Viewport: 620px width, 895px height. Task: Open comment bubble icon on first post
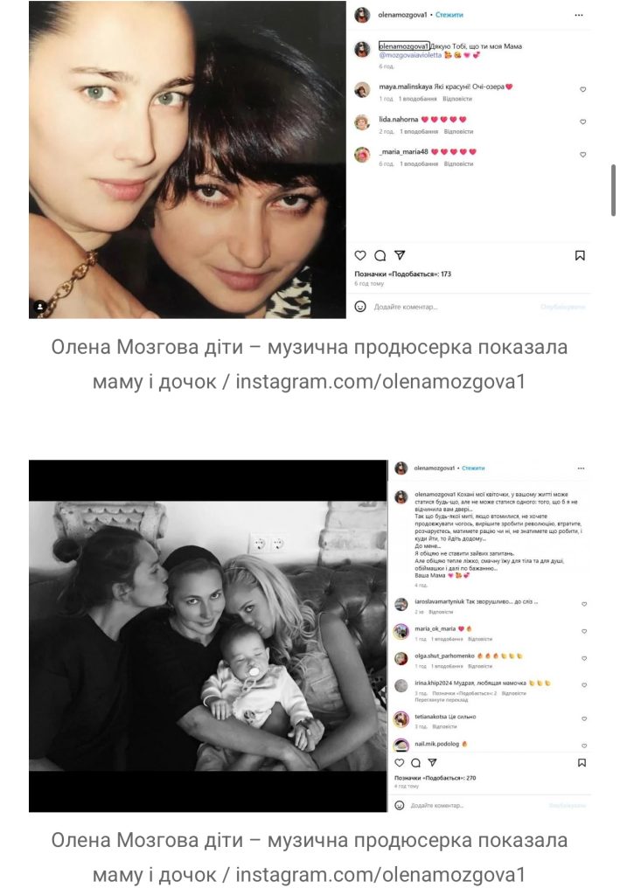380,255
